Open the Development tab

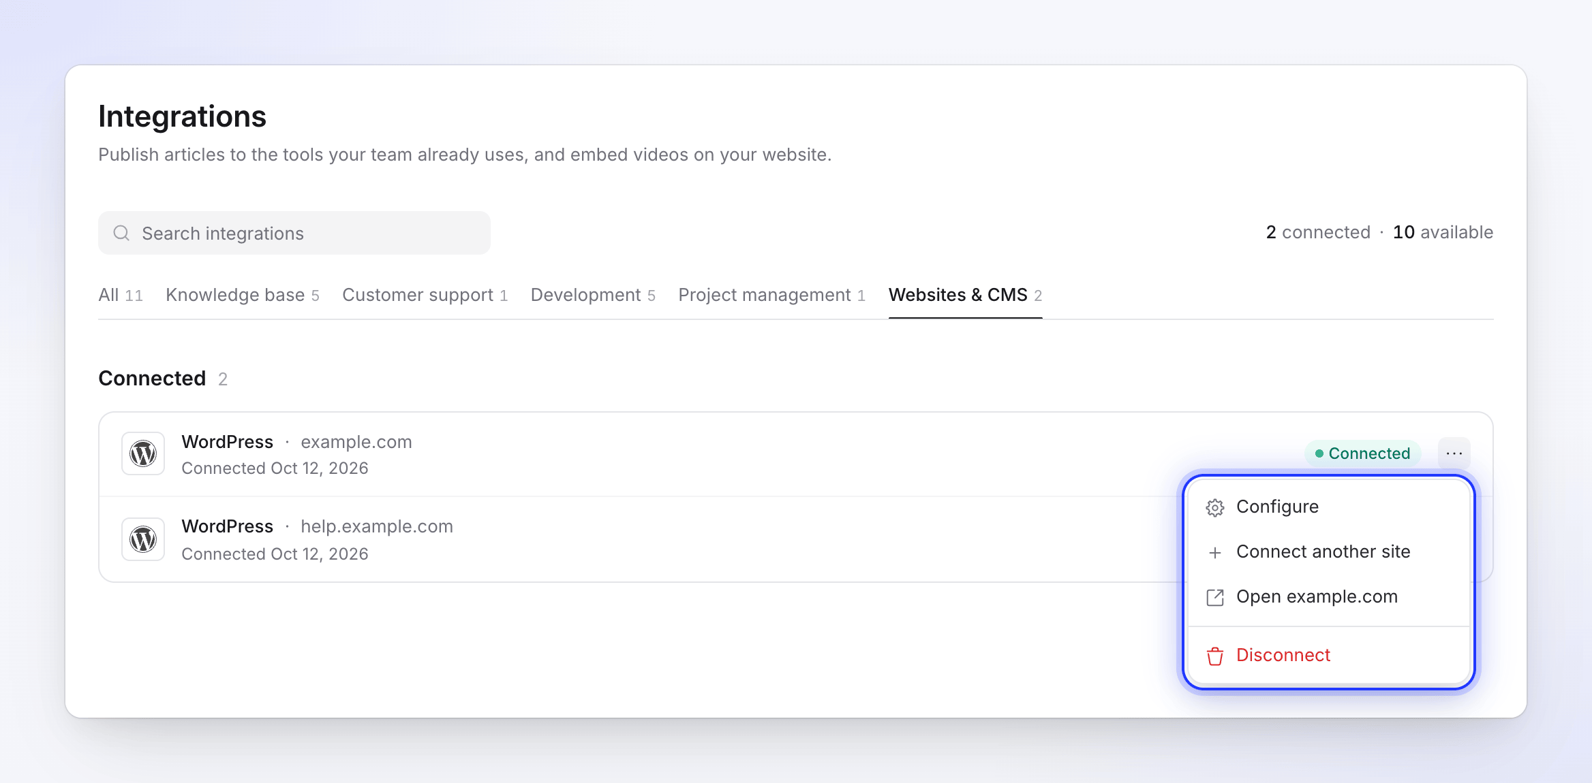(593, 295)
